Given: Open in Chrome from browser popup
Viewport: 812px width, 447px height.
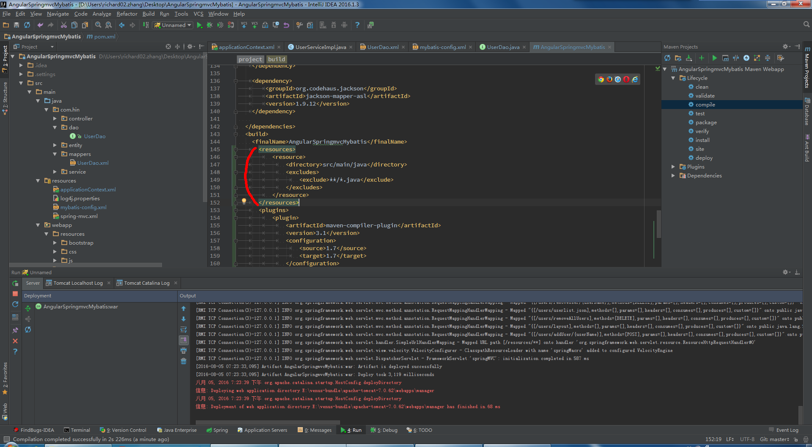Looking at the screenshot, I should click(x=601, y=79).
